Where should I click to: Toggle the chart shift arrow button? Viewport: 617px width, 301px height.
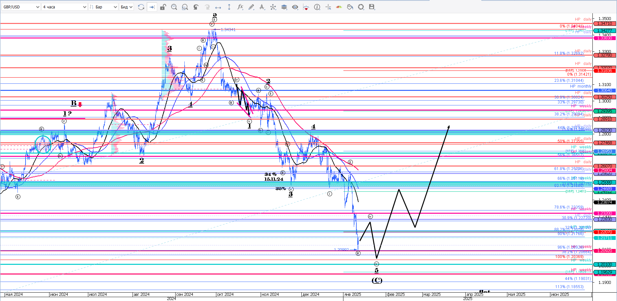[152, 7]
